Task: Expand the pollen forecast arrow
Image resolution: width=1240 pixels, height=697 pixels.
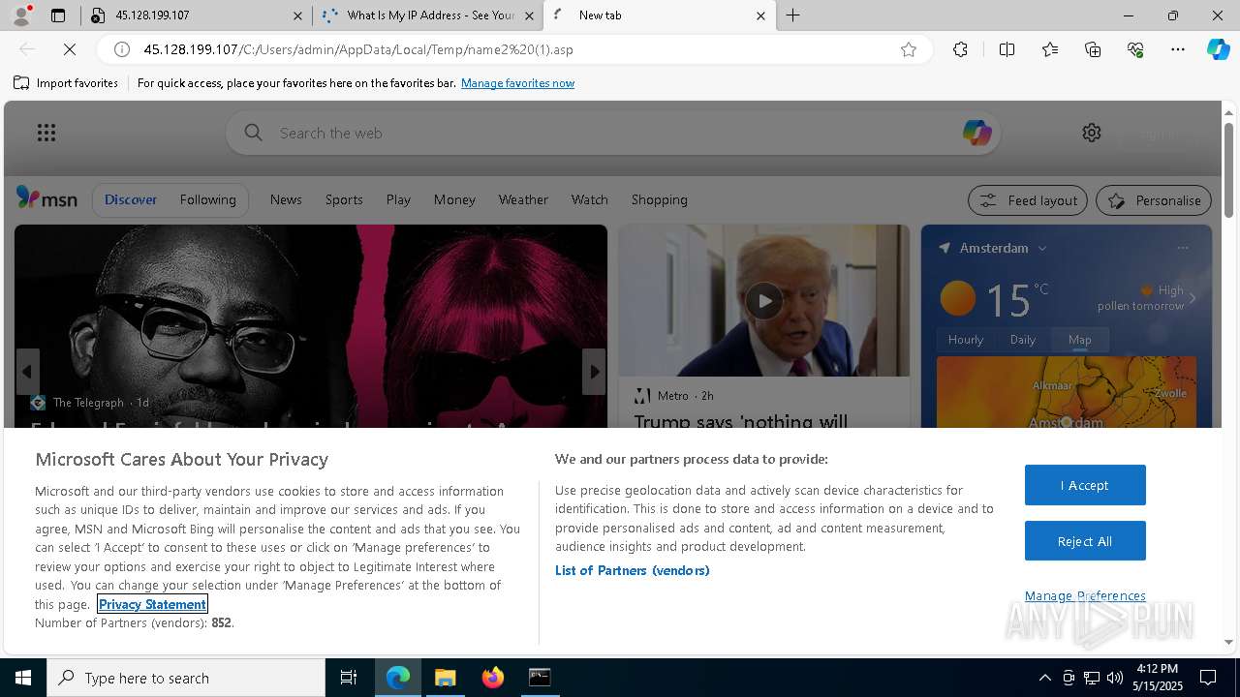Action: pyautogui.click(x=1193, y=298)
